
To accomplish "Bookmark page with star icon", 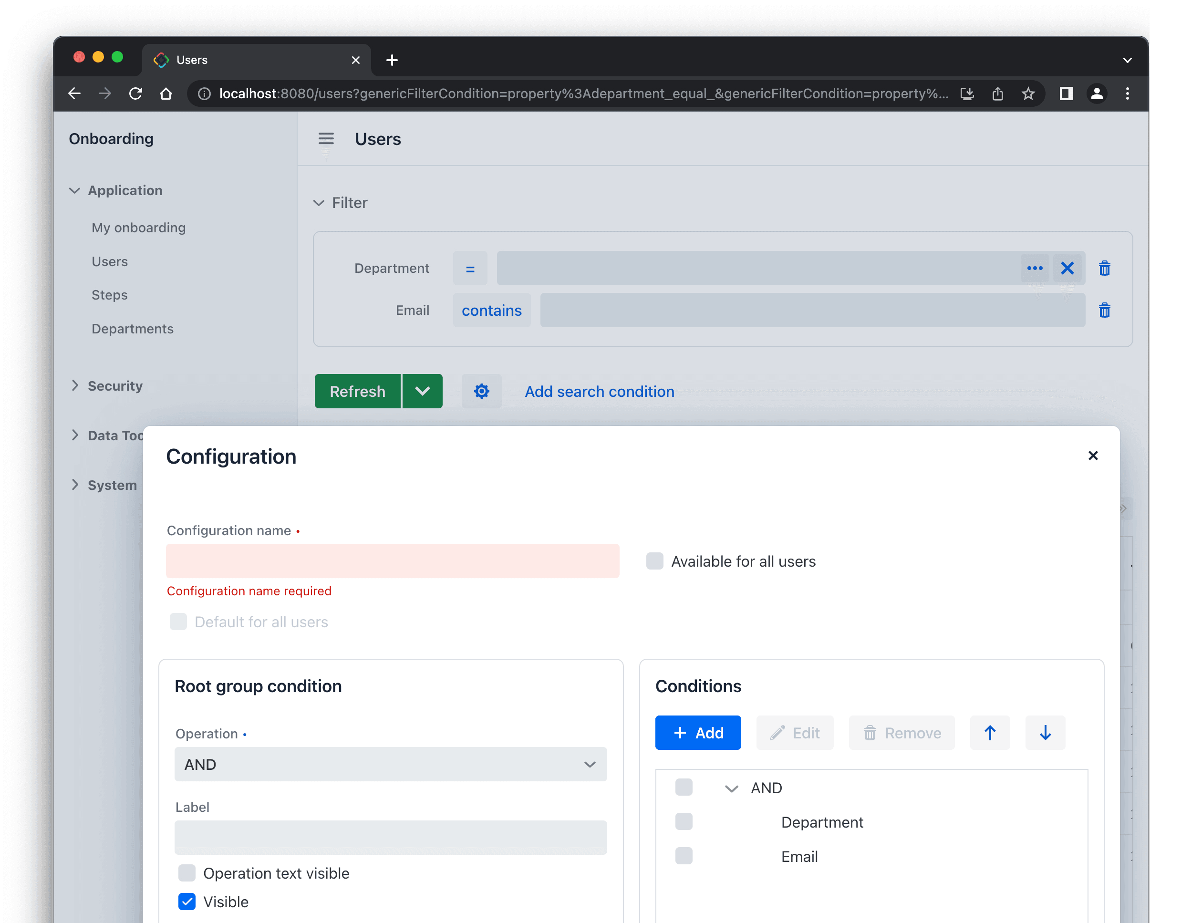I will 1028,93.
